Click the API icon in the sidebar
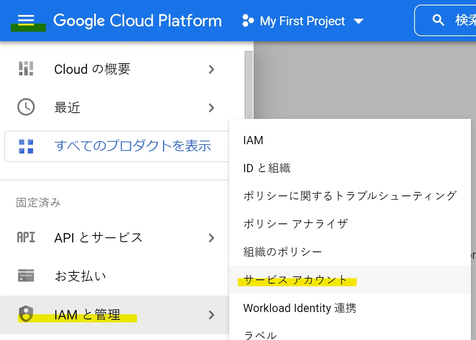Viewport: 476px width, 340px height. (26, 237)
